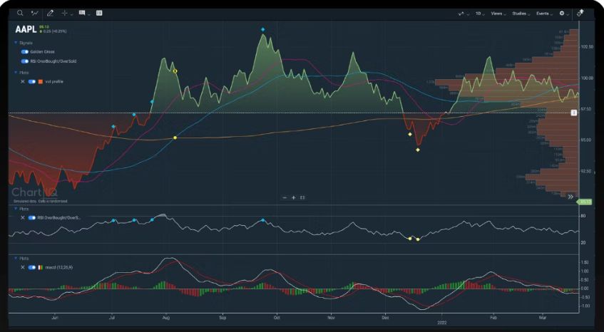Open the chart style selector
This screenshot has width=604, height=332.
463,14
